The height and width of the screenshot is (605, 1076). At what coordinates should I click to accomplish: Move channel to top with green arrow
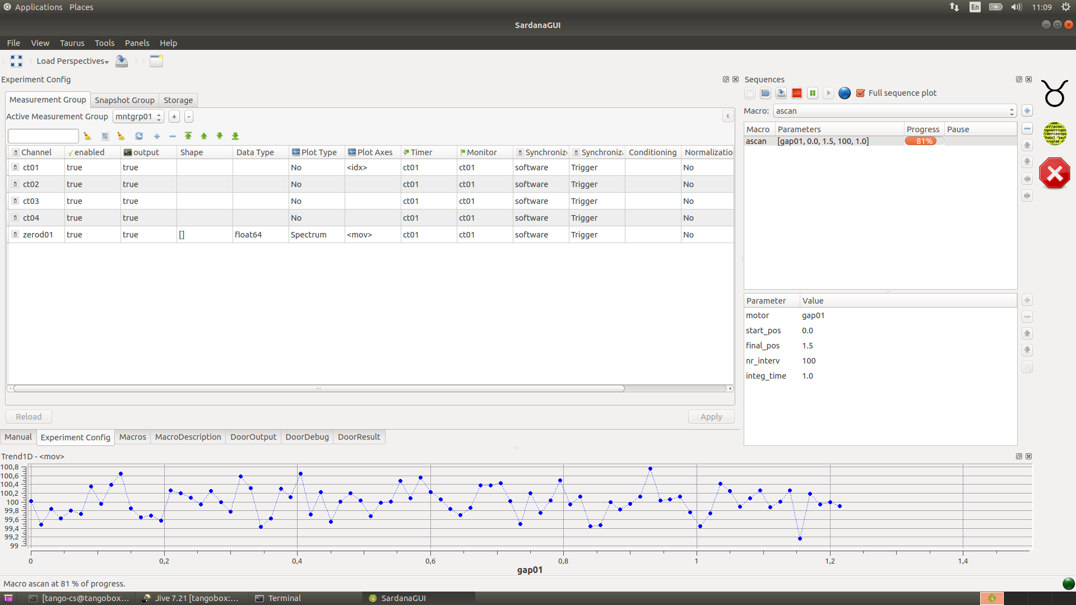point(188,136)
